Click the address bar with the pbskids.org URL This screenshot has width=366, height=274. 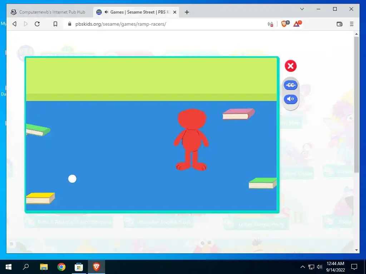tap(120, 24)
